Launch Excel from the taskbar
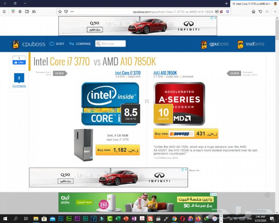The width and height of the screenshot is (279, 223). click(117, 219)
